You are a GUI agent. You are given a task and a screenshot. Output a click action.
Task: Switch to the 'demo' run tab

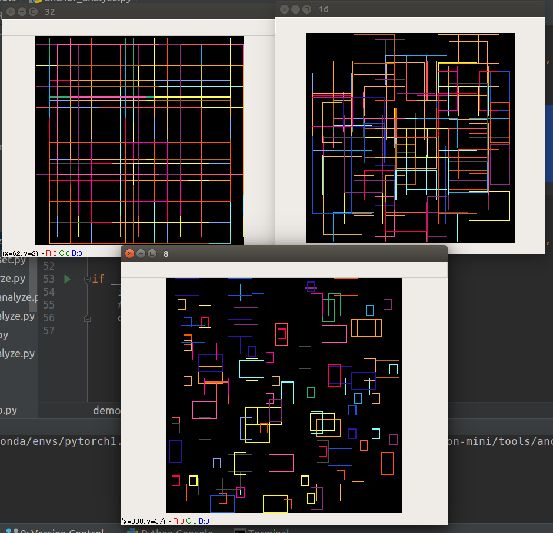pos(106,410)
